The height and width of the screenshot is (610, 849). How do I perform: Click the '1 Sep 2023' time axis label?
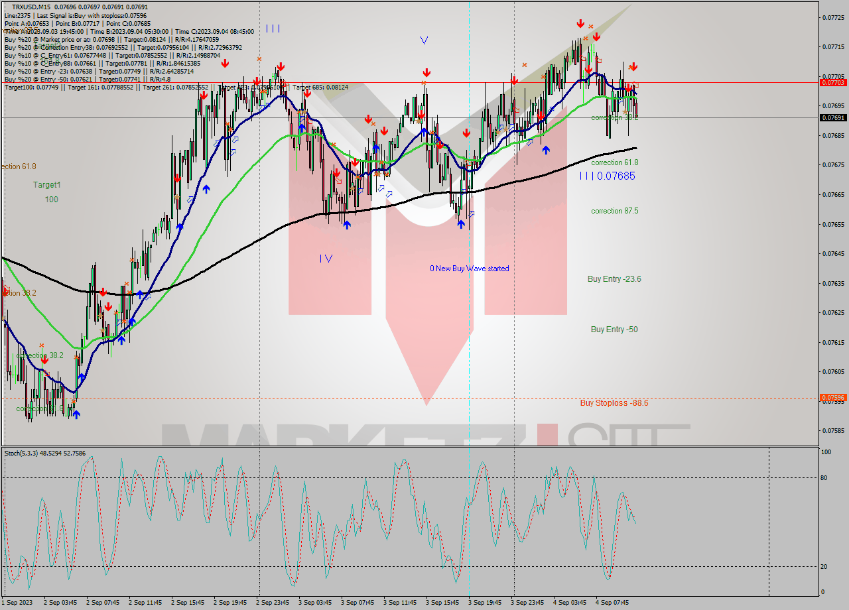pos(16,603)
